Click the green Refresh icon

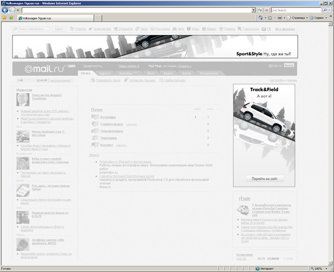[260, 10]
